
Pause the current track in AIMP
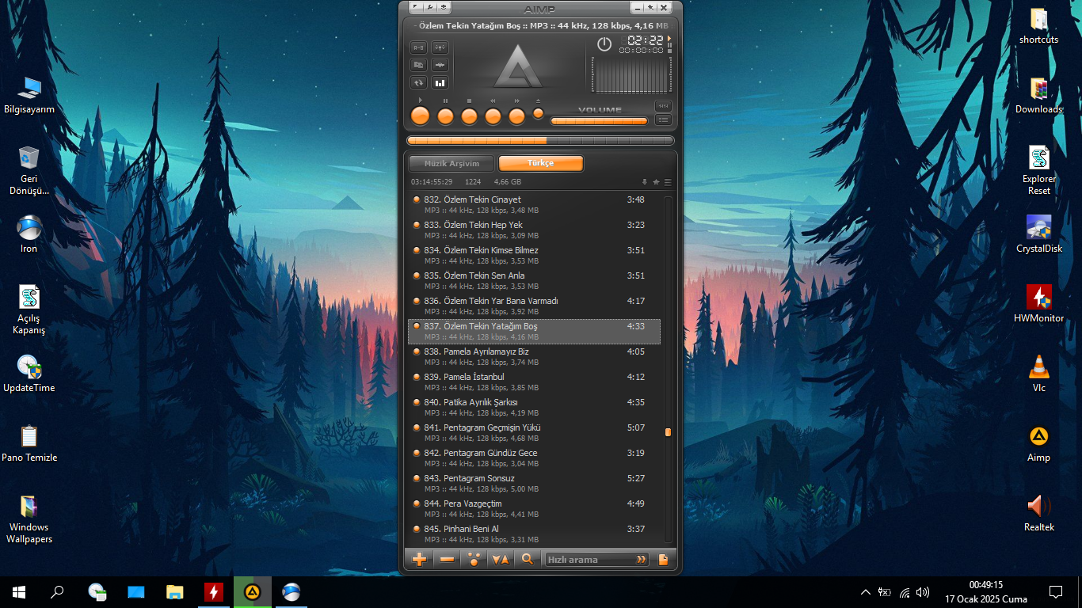coord(445,116)
